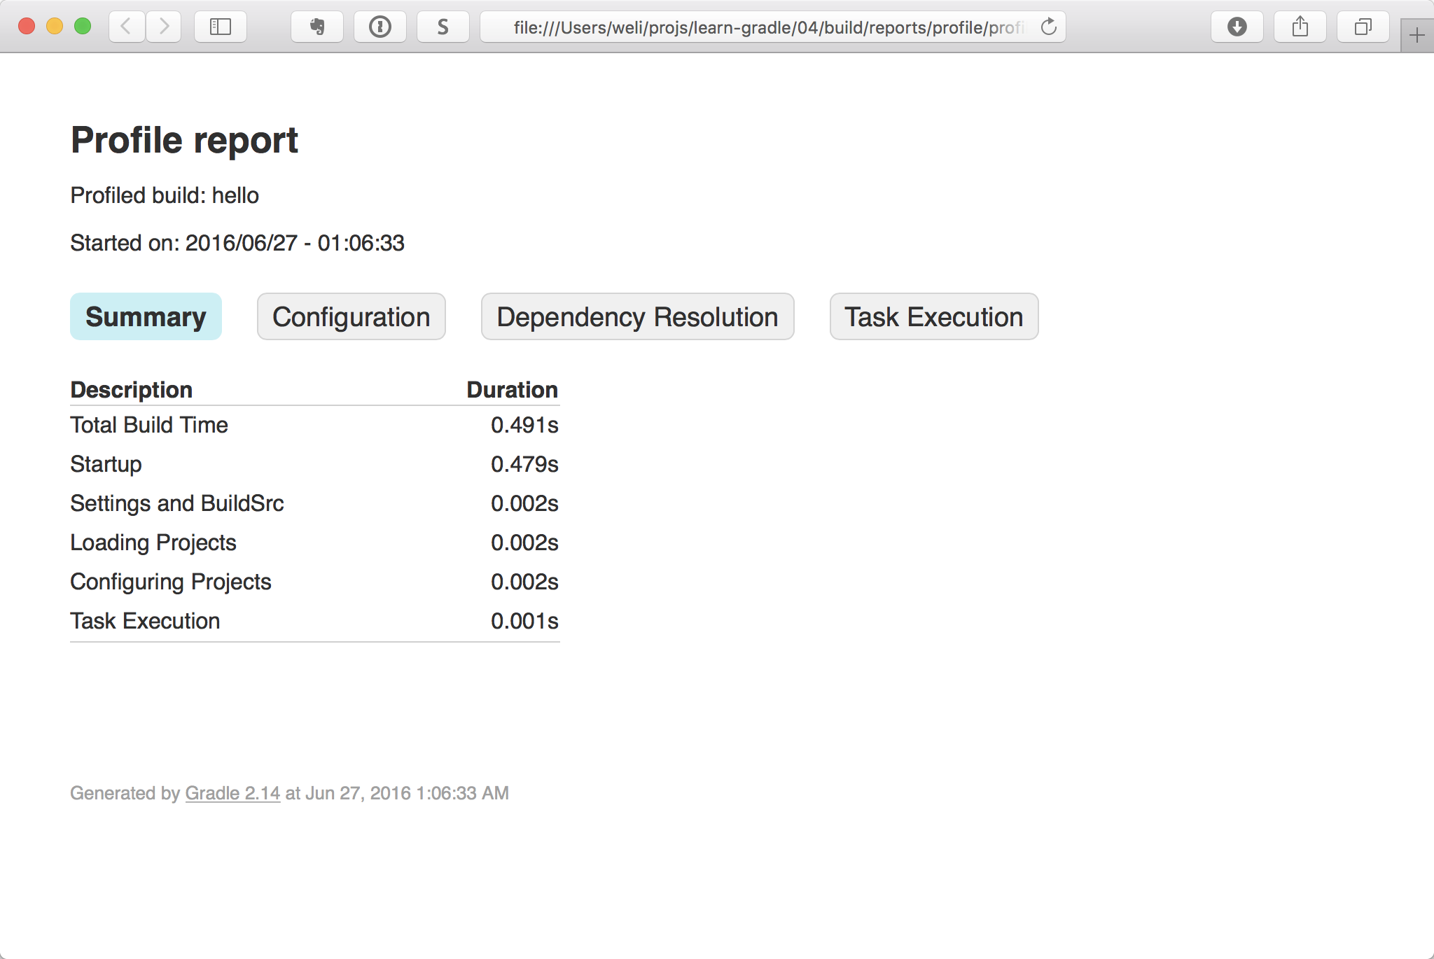Click the Evernote elephant extension icon
The width and height of the screenshot is (1434, 959).
coord(317,27)
